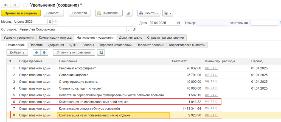Viewport: 281px width, 122px height.
Task: Open the blue question mark help link
Action: 280,23
